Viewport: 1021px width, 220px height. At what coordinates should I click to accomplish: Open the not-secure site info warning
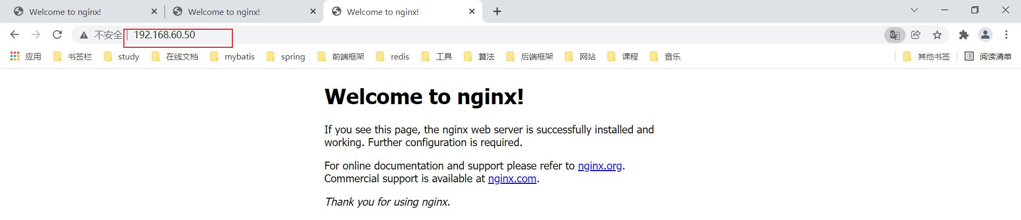(83, 35)
